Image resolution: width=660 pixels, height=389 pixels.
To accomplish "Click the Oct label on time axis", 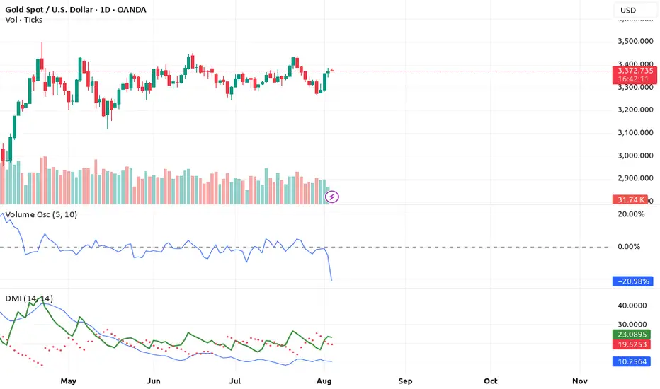I will click(x=490, y=381).
